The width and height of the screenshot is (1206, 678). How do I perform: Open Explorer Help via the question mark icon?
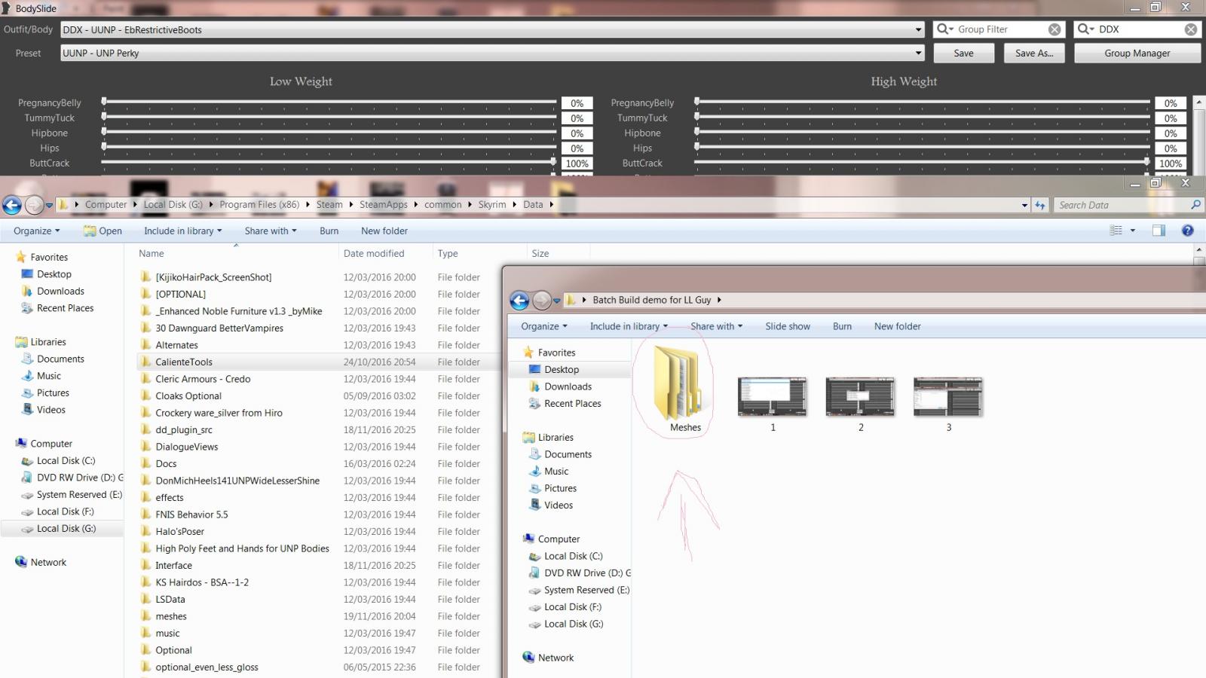click(x=1189, y=231)
